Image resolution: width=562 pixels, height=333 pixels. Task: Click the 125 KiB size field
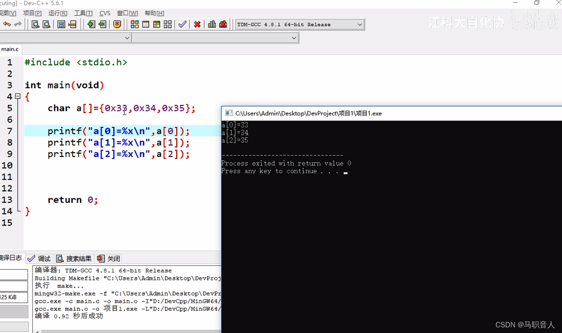point(14,297)
